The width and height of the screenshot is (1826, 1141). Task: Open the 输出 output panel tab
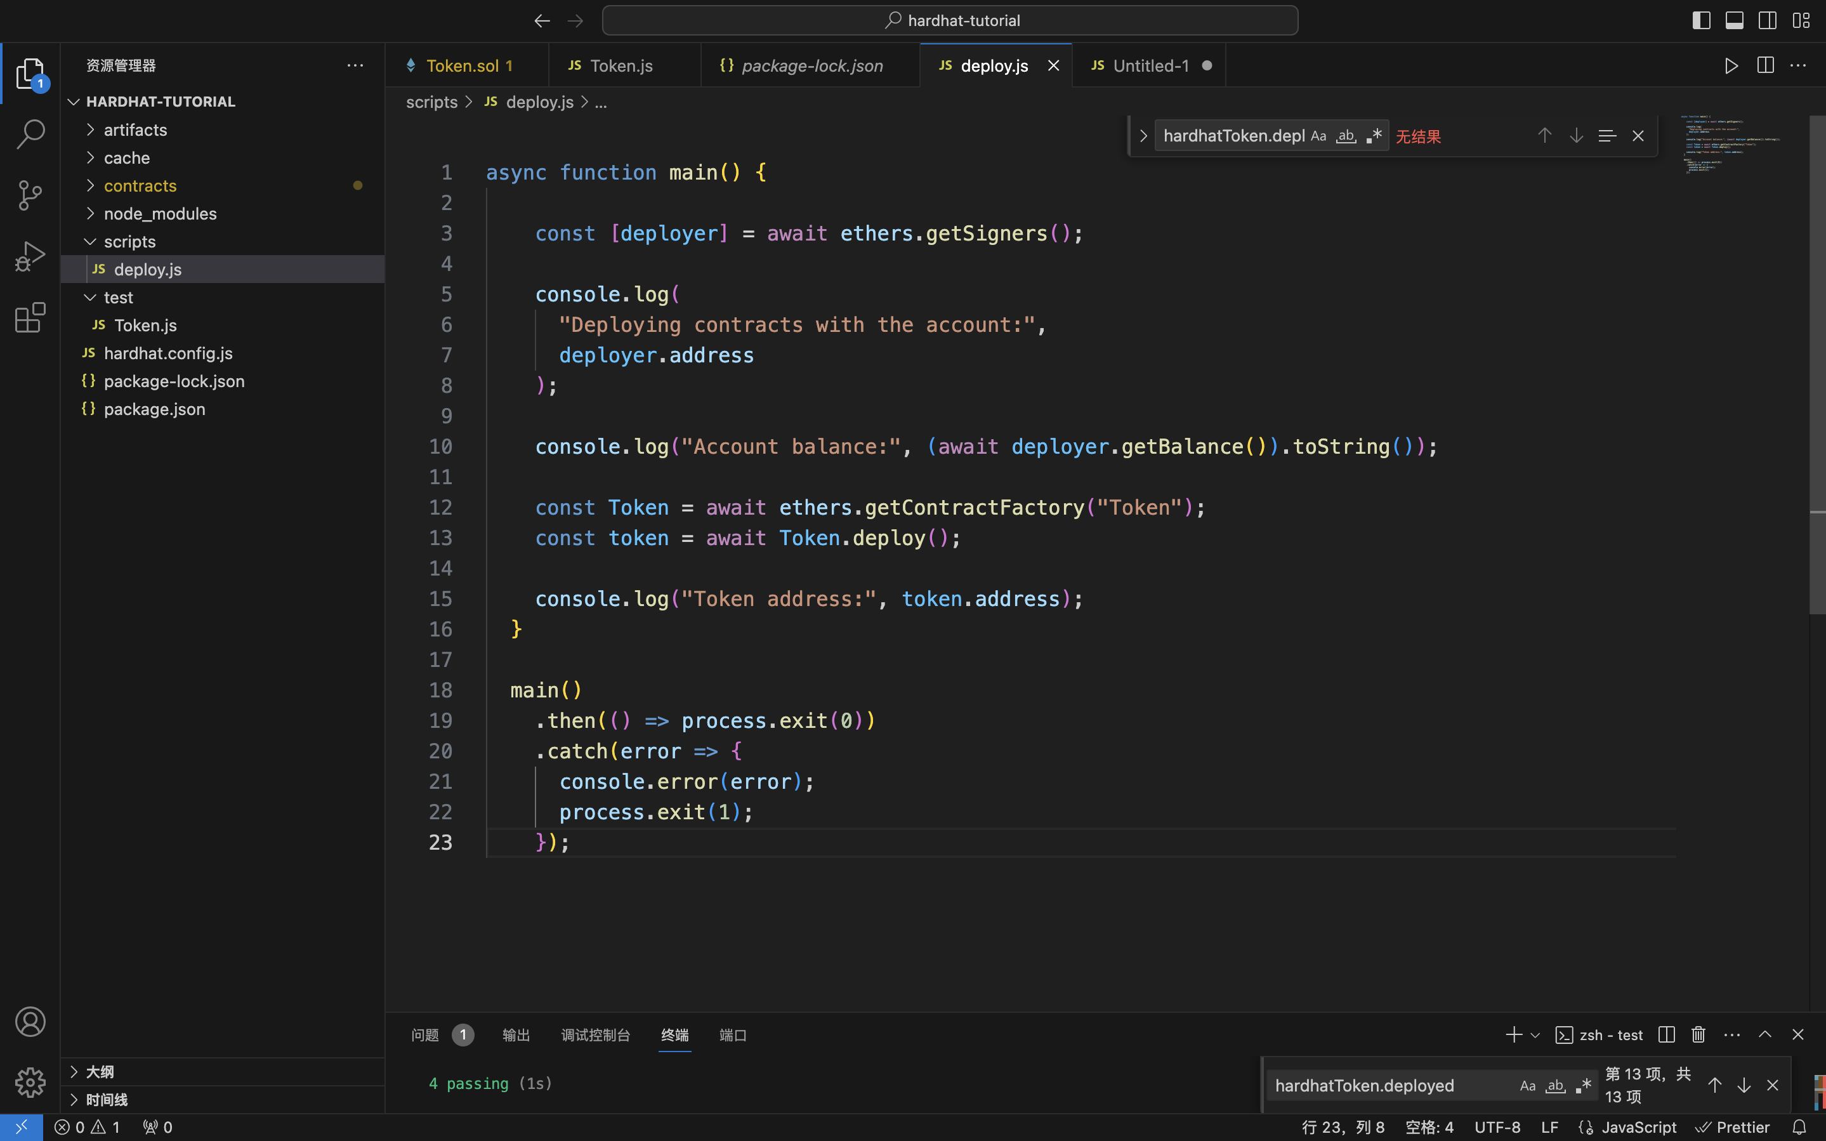pyautogui.click(x=516, y=1034)
